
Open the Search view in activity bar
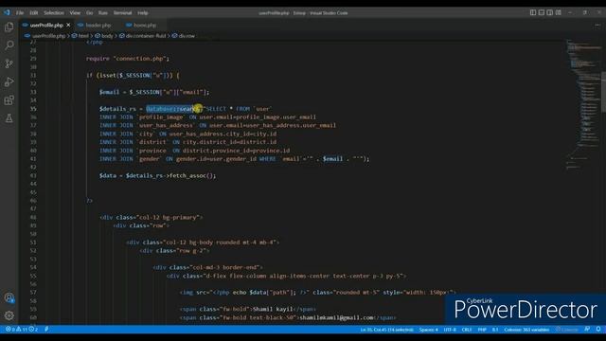(9, 45)
